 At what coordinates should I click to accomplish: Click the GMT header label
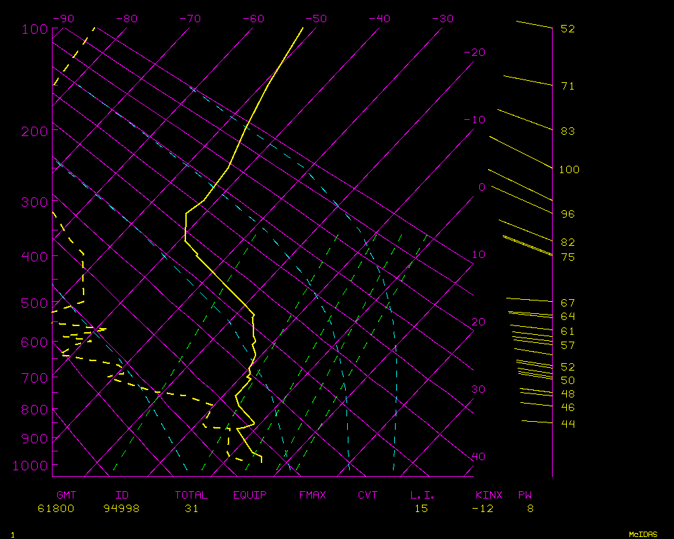point(66,495)
